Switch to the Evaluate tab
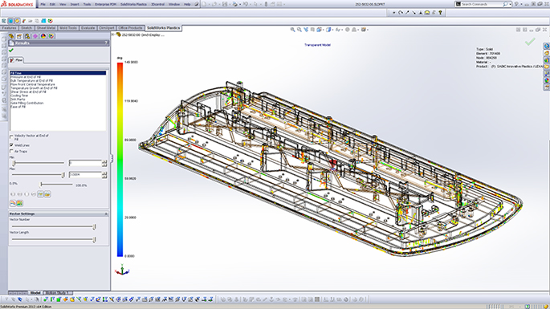Image resolution: width=550 pixels, height=309 pixels. click(88, 28)
